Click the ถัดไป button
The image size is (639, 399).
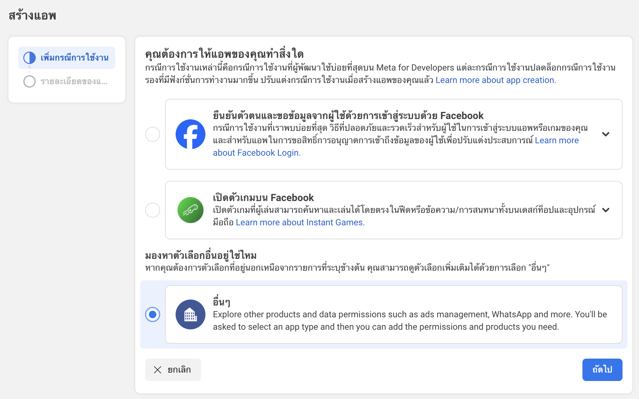(602, 370)
